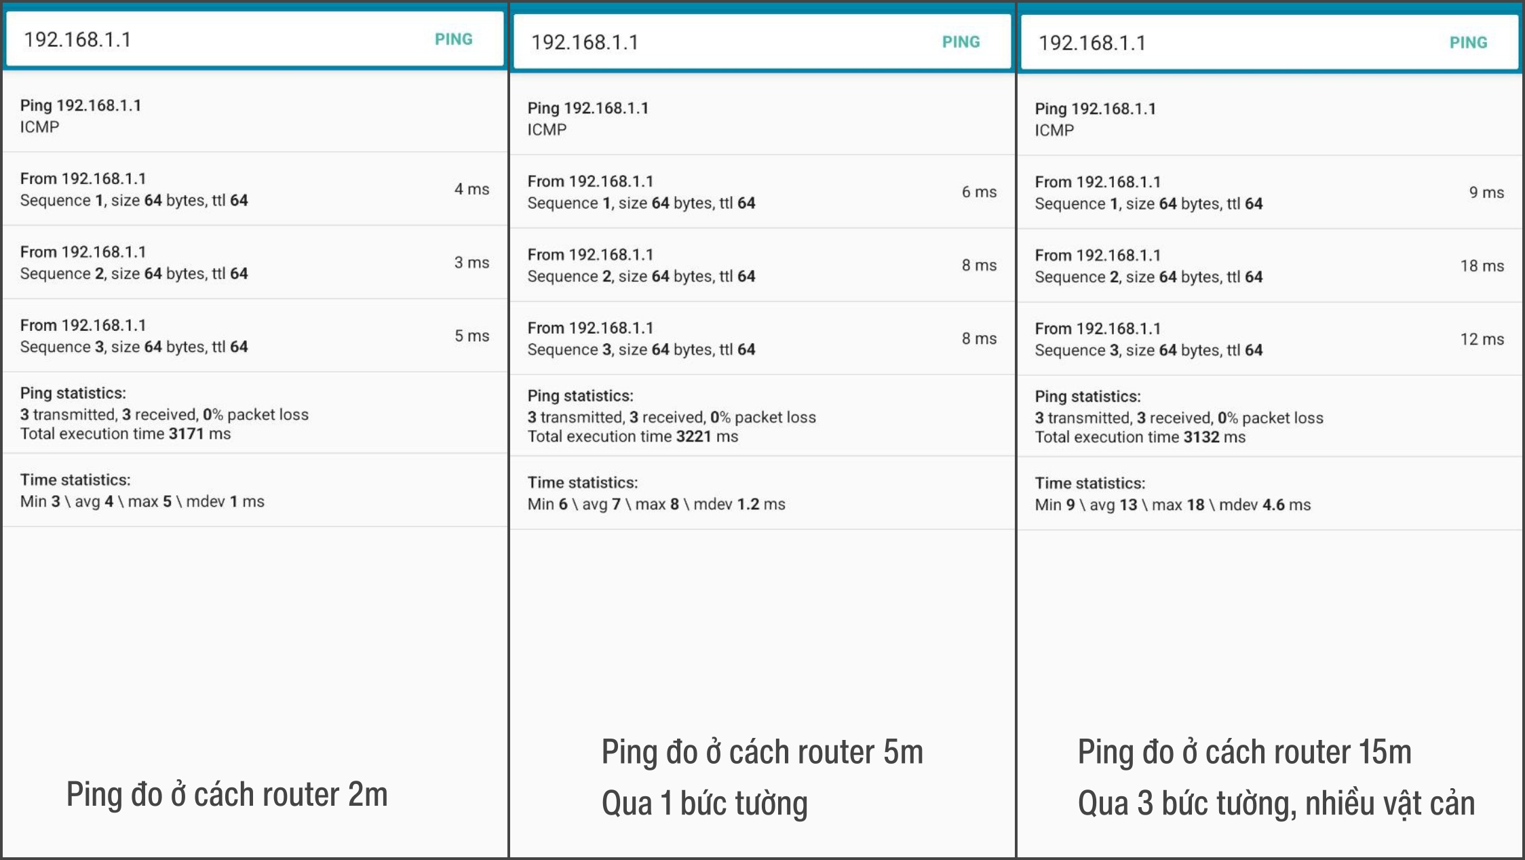1525x860 pixels.
Task: Click the 'Total execution time 3132 ms' line
Action: point(1140,437)
